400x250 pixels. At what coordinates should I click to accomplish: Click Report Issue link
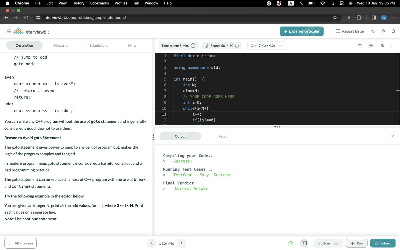click(x=350, y=31)
